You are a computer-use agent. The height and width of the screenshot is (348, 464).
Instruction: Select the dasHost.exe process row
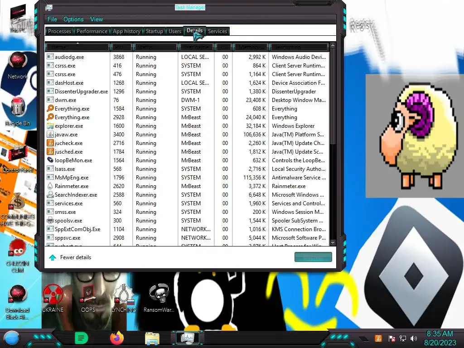(x=187, y=83)
